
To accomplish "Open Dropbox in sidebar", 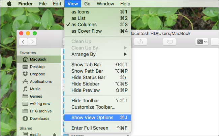I will click(39, 74).
